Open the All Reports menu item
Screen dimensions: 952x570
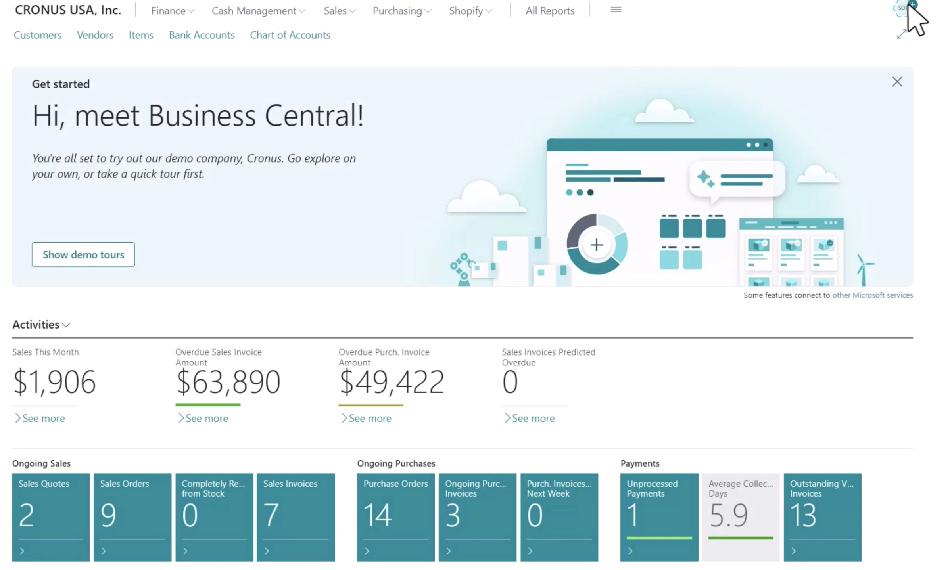coord(550,11)
